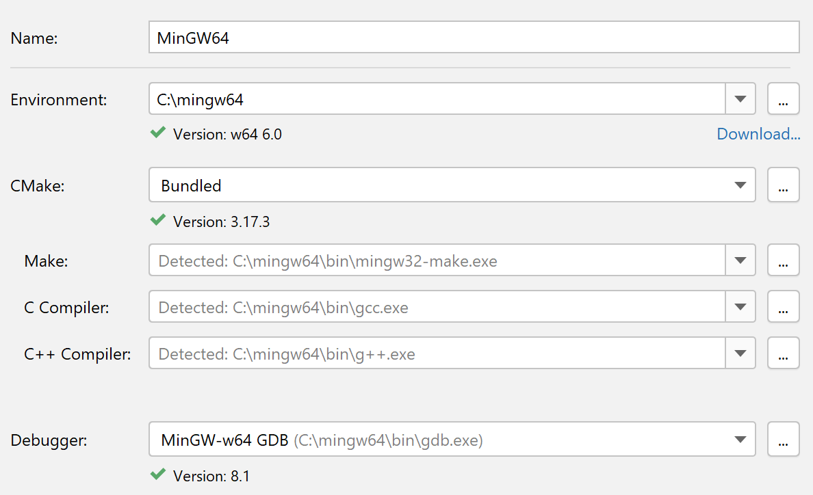Browse for a different C Compiler

pyautogui.click(x=783, y=306)
